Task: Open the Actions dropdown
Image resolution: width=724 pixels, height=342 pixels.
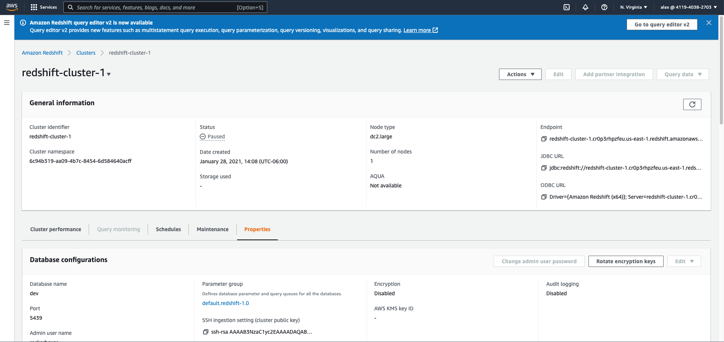Action: pyautogui.click(x=520, y=74)
